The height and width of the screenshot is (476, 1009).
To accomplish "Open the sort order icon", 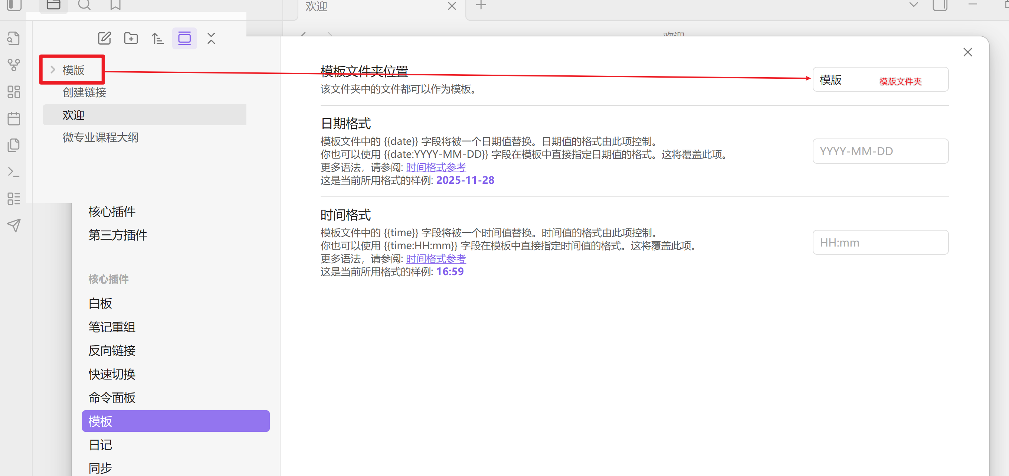I will click(157, 38).
